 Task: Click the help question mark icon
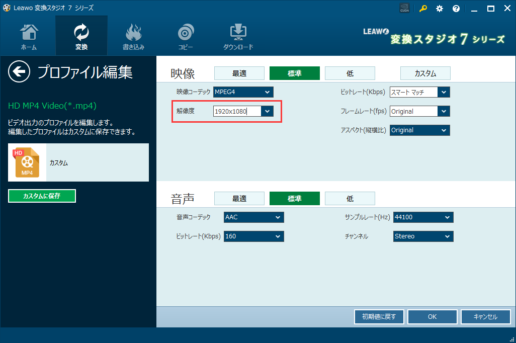456,9
